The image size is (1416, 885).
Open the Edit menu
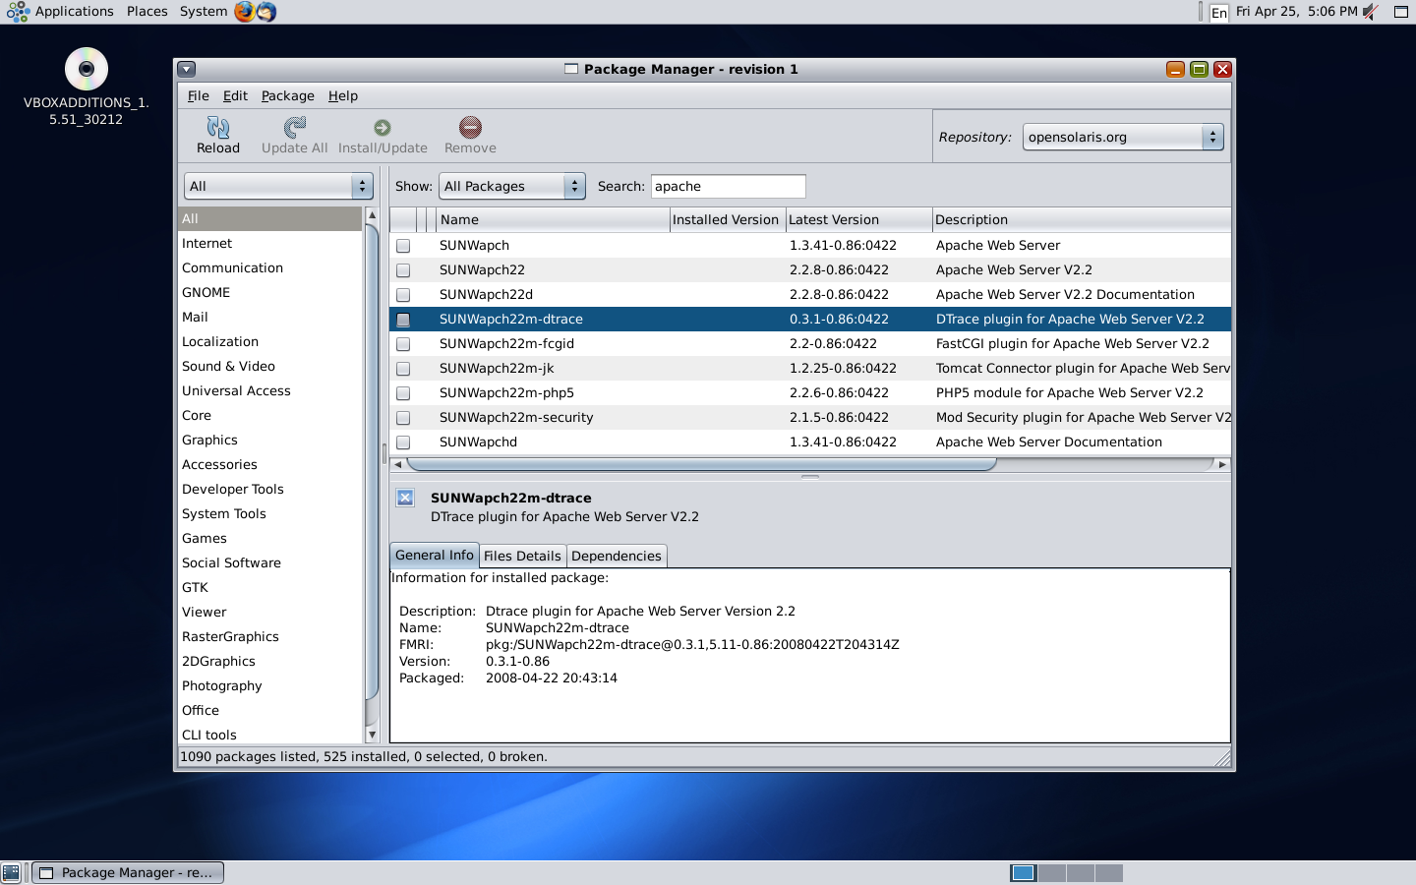235,95
